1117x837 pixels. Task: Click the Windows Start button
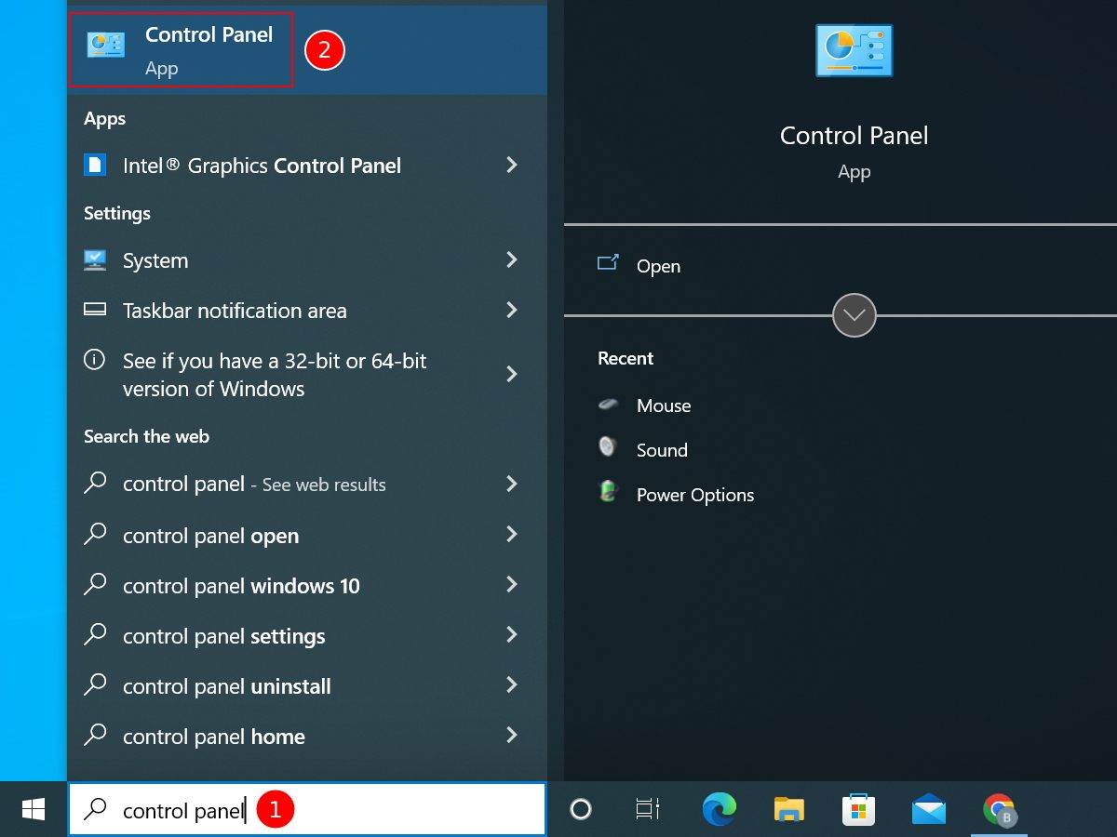pyautogui.click(x=34, y=809)
